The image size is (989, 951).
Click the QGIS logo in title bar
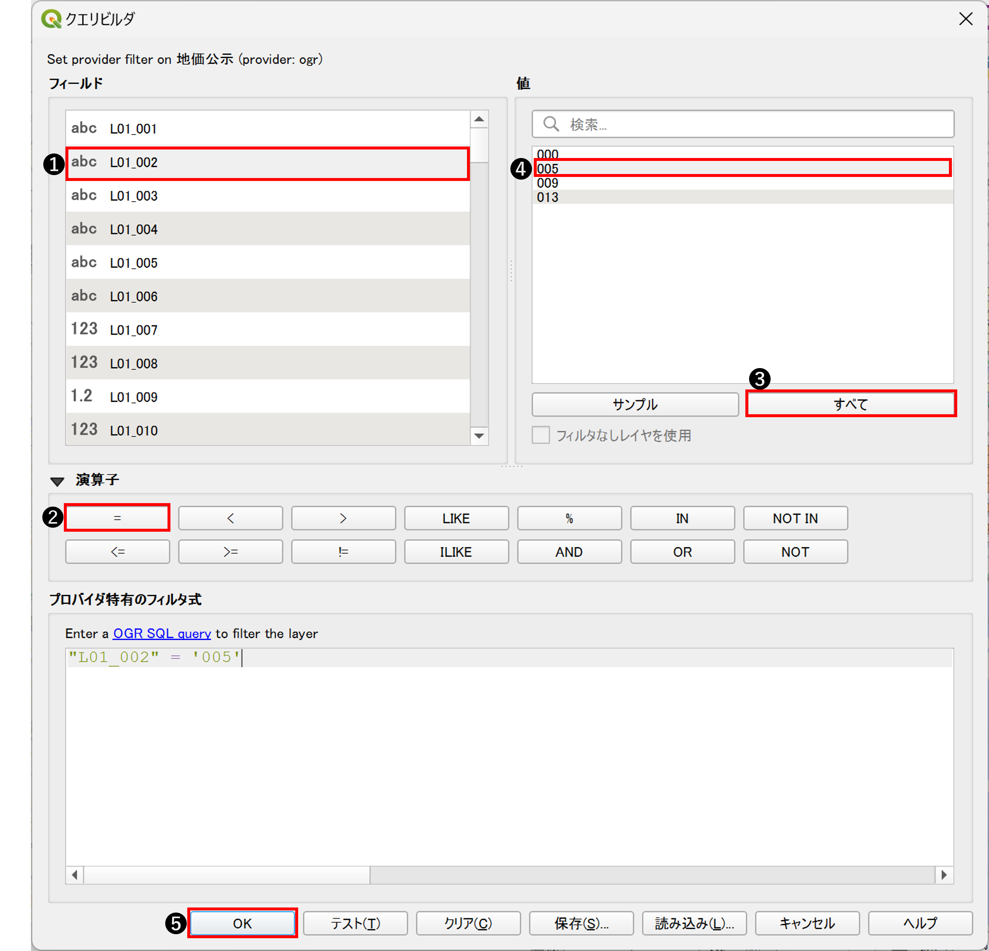pos(51,19)
